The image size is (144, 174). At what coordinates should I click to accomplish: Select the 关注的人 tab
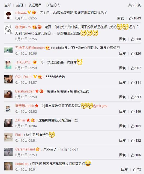click(53, 5)
